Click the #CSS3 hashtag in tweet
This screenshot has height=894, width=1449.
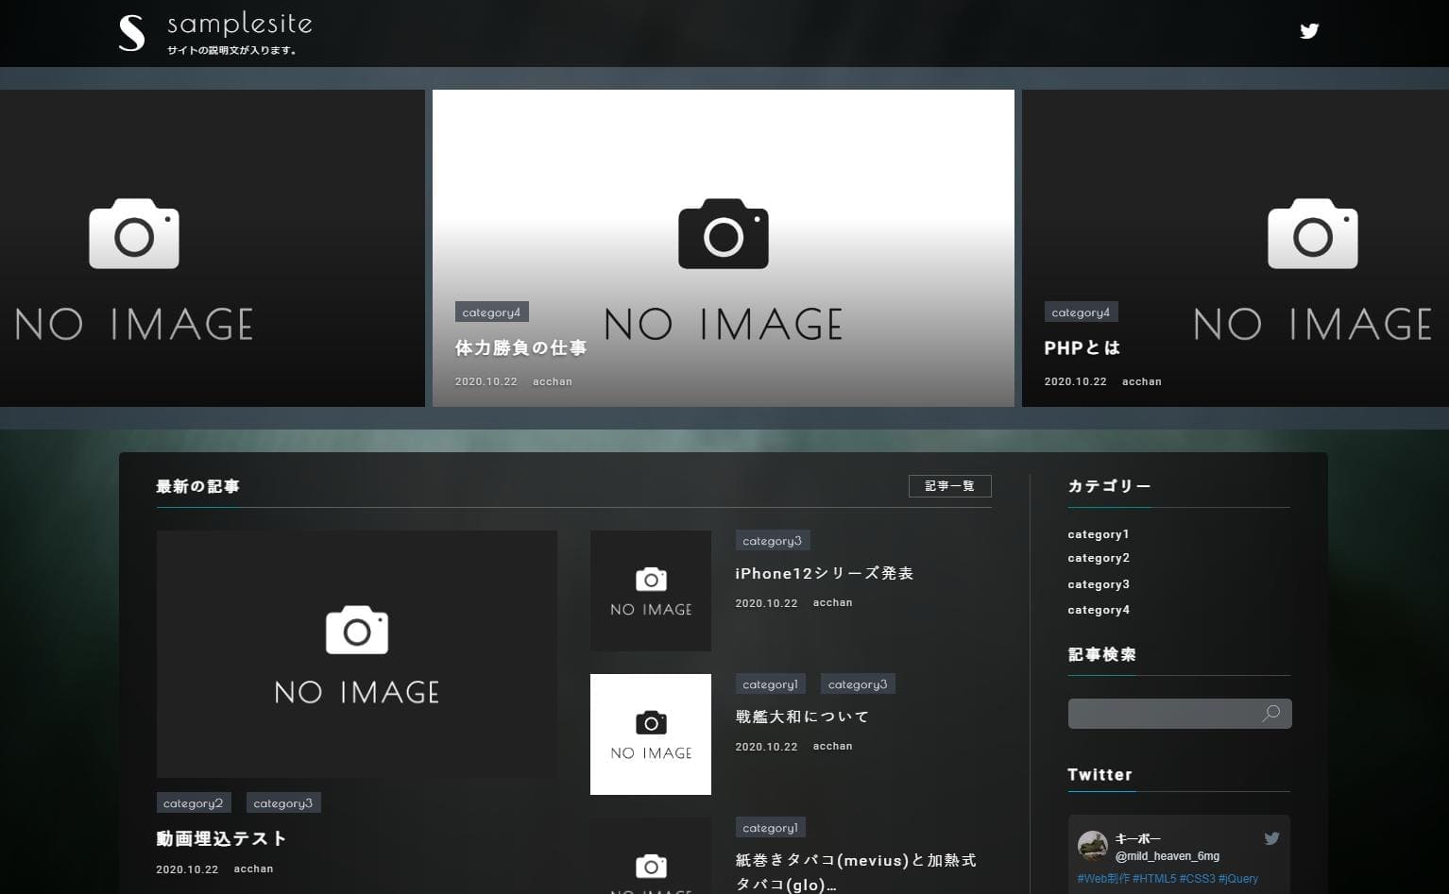(1197, 879)
